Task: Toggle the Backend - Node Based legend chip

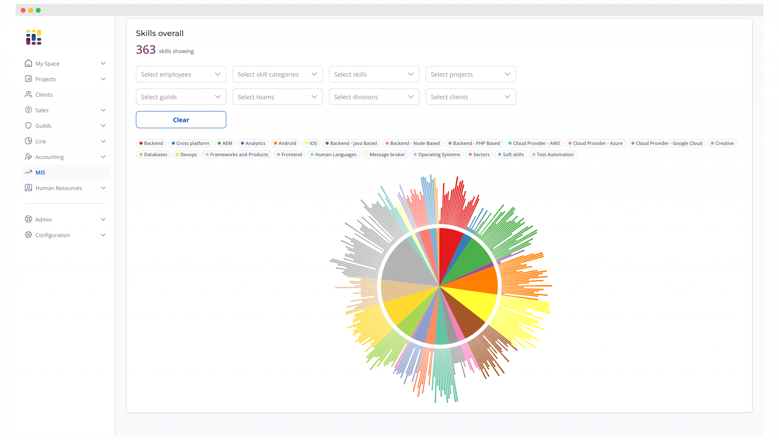Action: tap(413, 143)
